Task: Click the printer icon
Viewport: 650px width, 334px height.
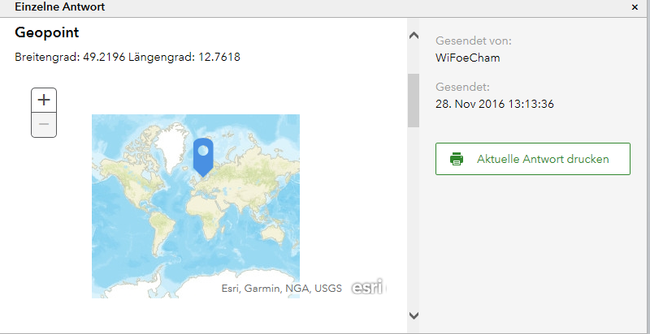Action: pos(457,159)
